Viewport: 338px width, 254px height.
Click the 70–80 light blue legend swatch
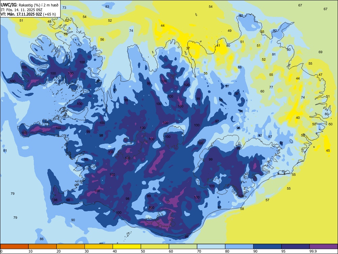point(211,247)
